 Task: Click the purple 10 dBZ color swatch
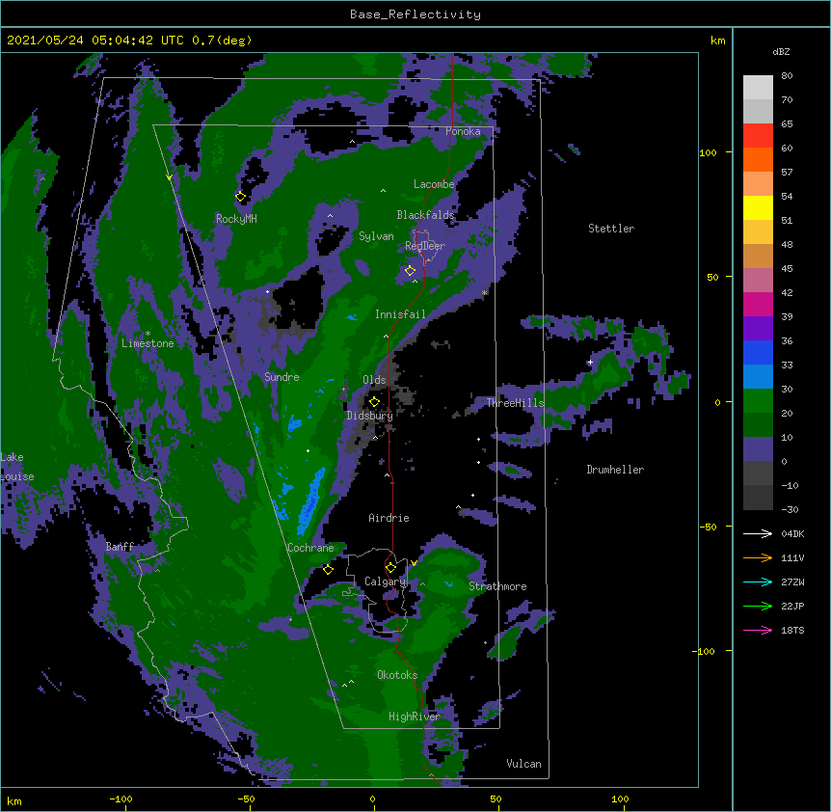point(758,448)
